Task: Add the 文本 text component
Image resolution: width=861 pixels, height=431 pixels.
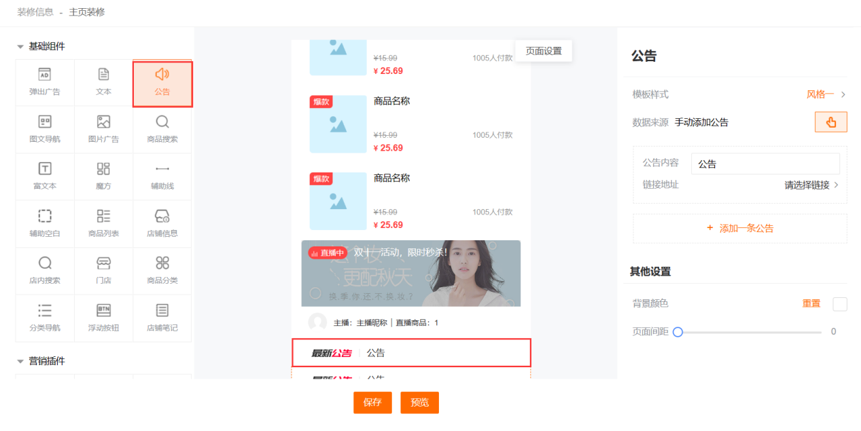Action: pos(103,82)
